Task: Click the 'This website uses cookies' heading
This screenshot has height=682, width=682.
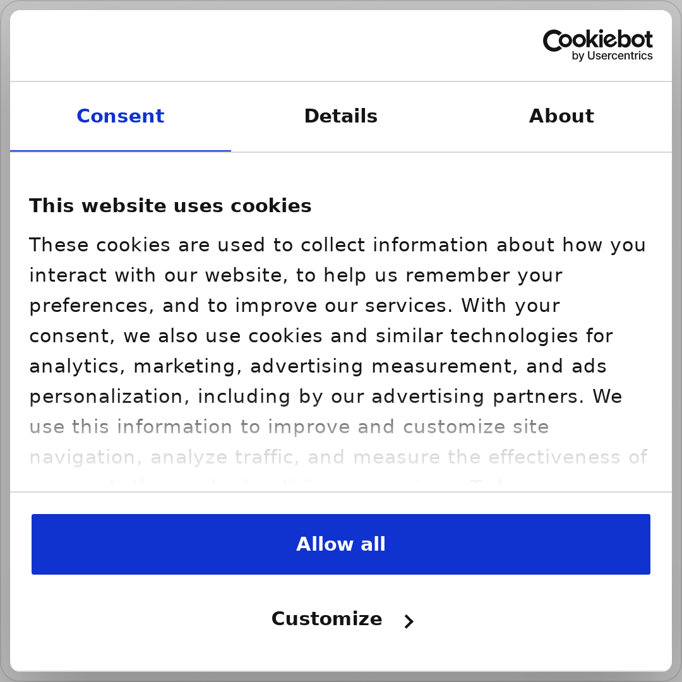Action: coord(170,206)
